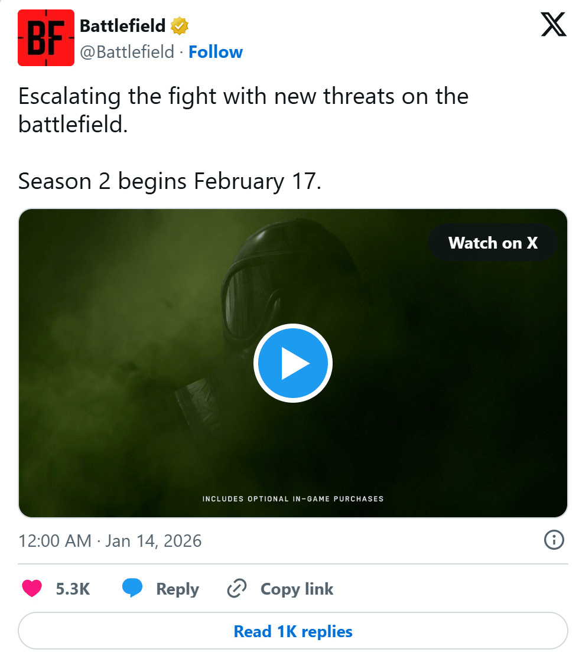Click the tweet text about Season 2
The width and height of the screenshot is (579, 659).
pyautogui.click(x=170, y=181)
